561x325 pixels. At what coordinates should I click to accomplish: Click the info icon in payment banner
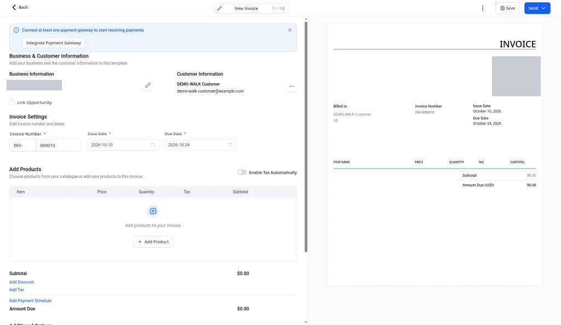[16, 30]
